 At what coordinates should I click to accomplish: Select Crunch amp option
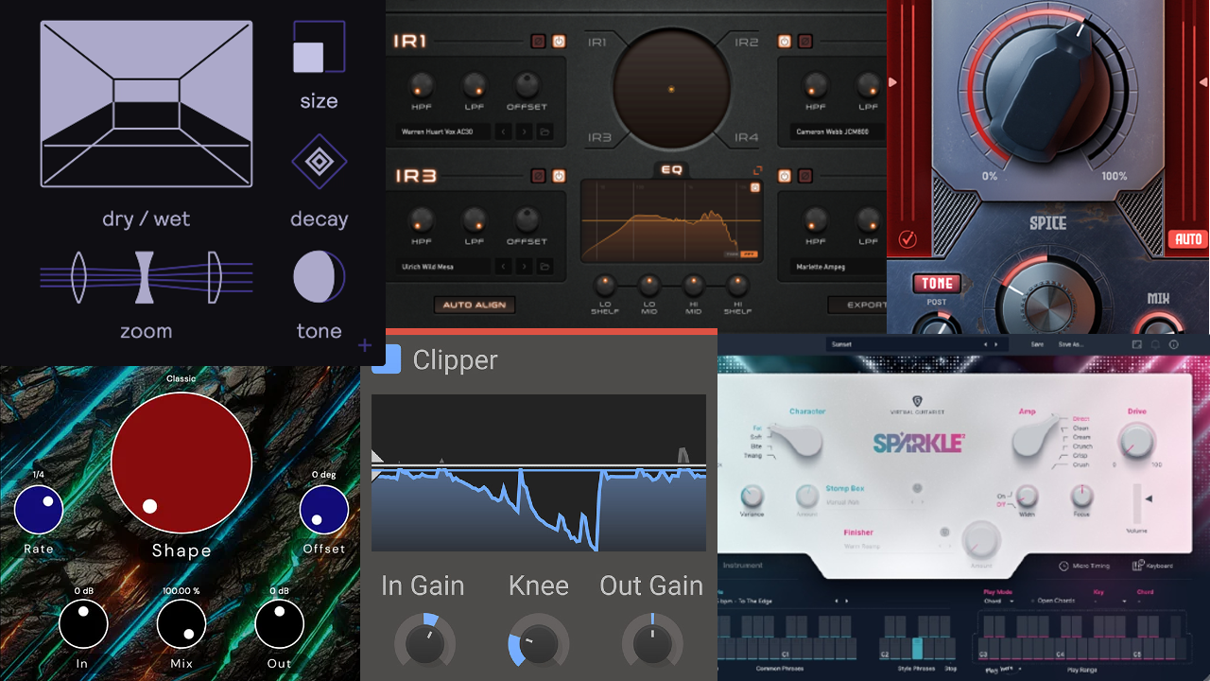coord(1082,445)
